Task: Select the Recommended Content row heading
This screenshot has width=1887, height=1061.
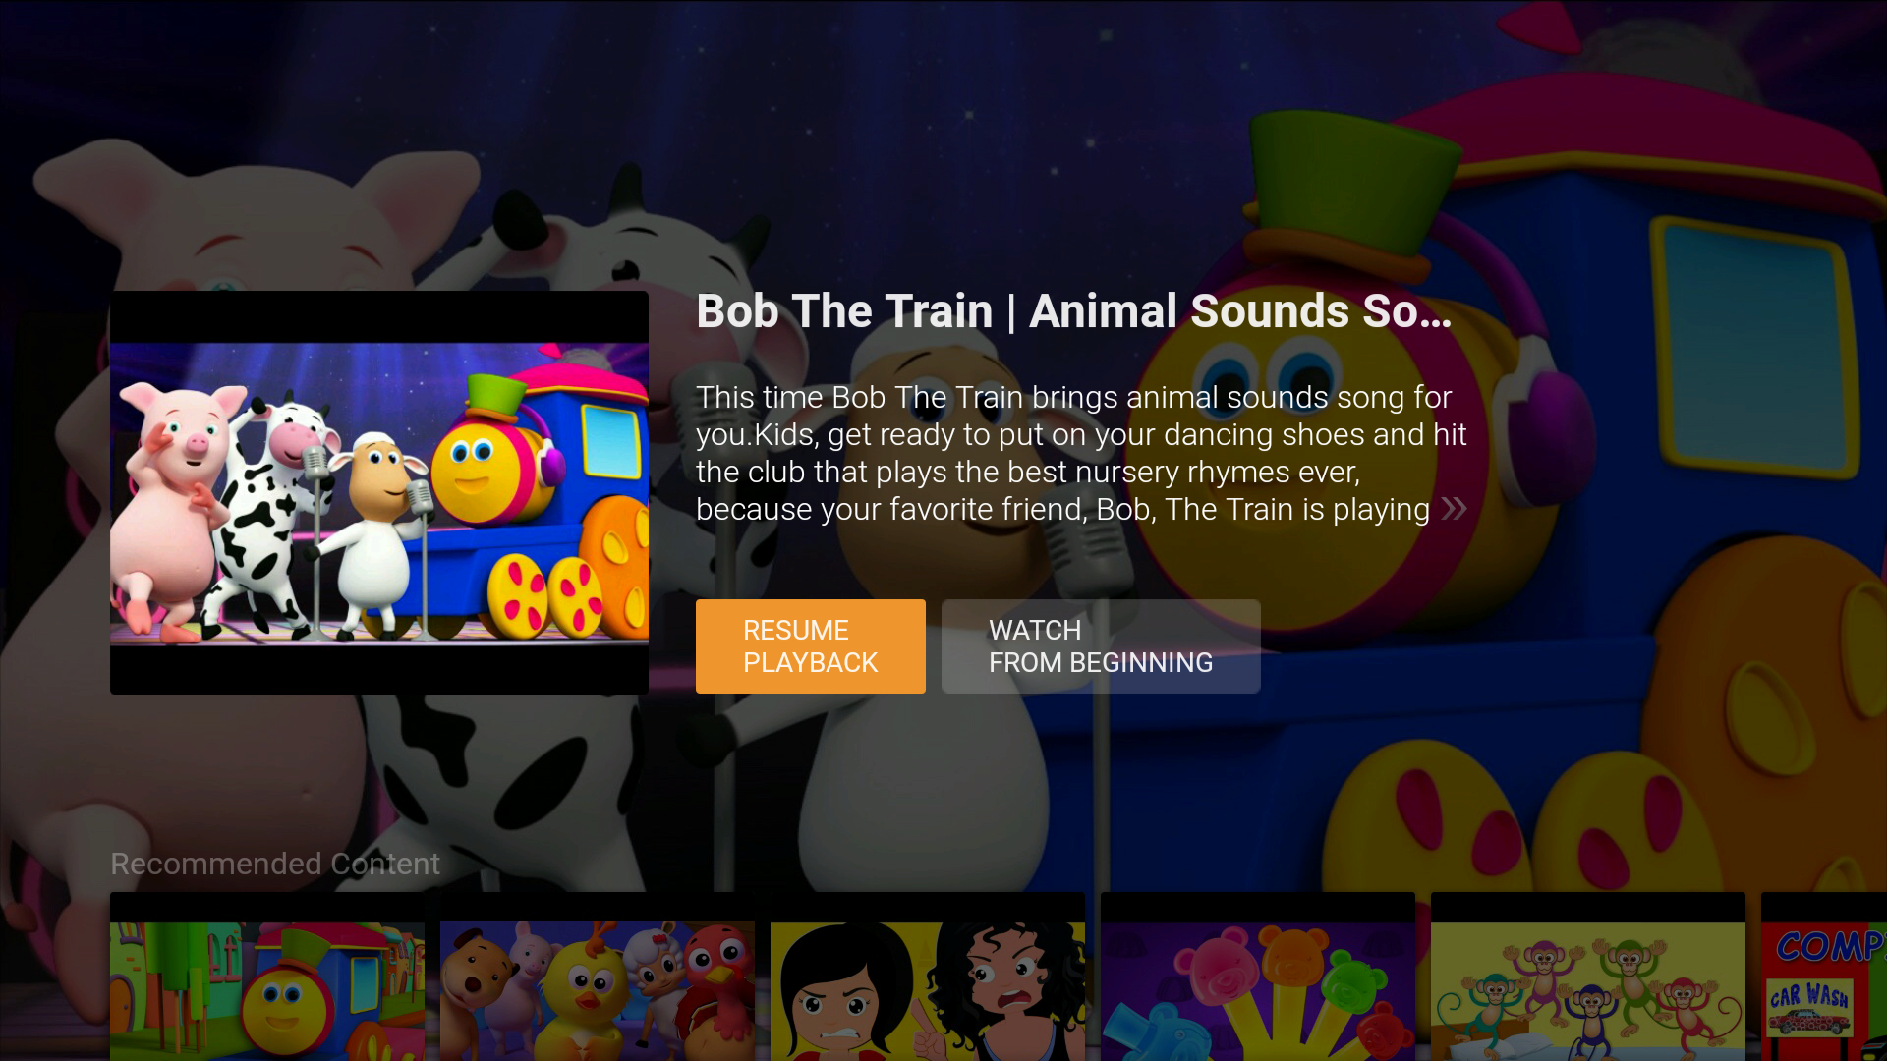Action: 275,864
